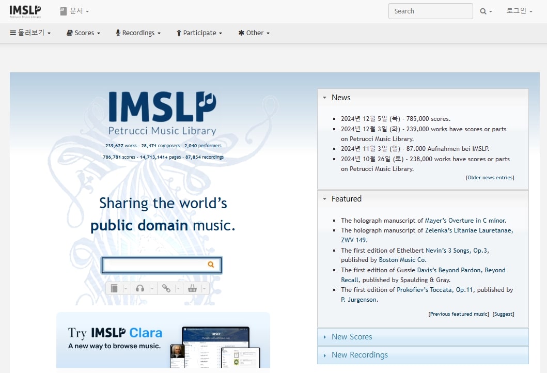Viewport: 547px width, 373px height.
Task: Open the Spaulding & Gray link
Action: point(425,280)
